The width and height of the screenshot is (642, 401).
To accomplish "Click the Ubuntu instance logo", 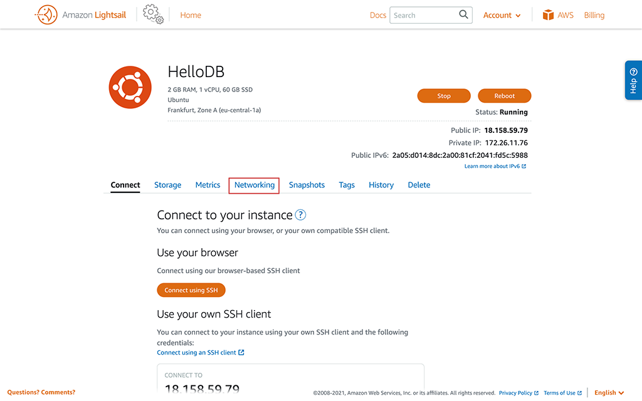I will click(130, 87).
